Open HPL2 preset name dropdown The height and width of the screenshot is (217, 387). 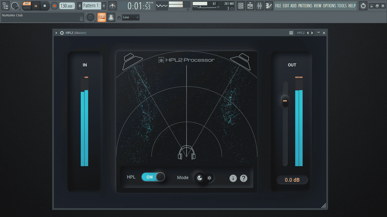pyautogui.click(x=301, y=33)
